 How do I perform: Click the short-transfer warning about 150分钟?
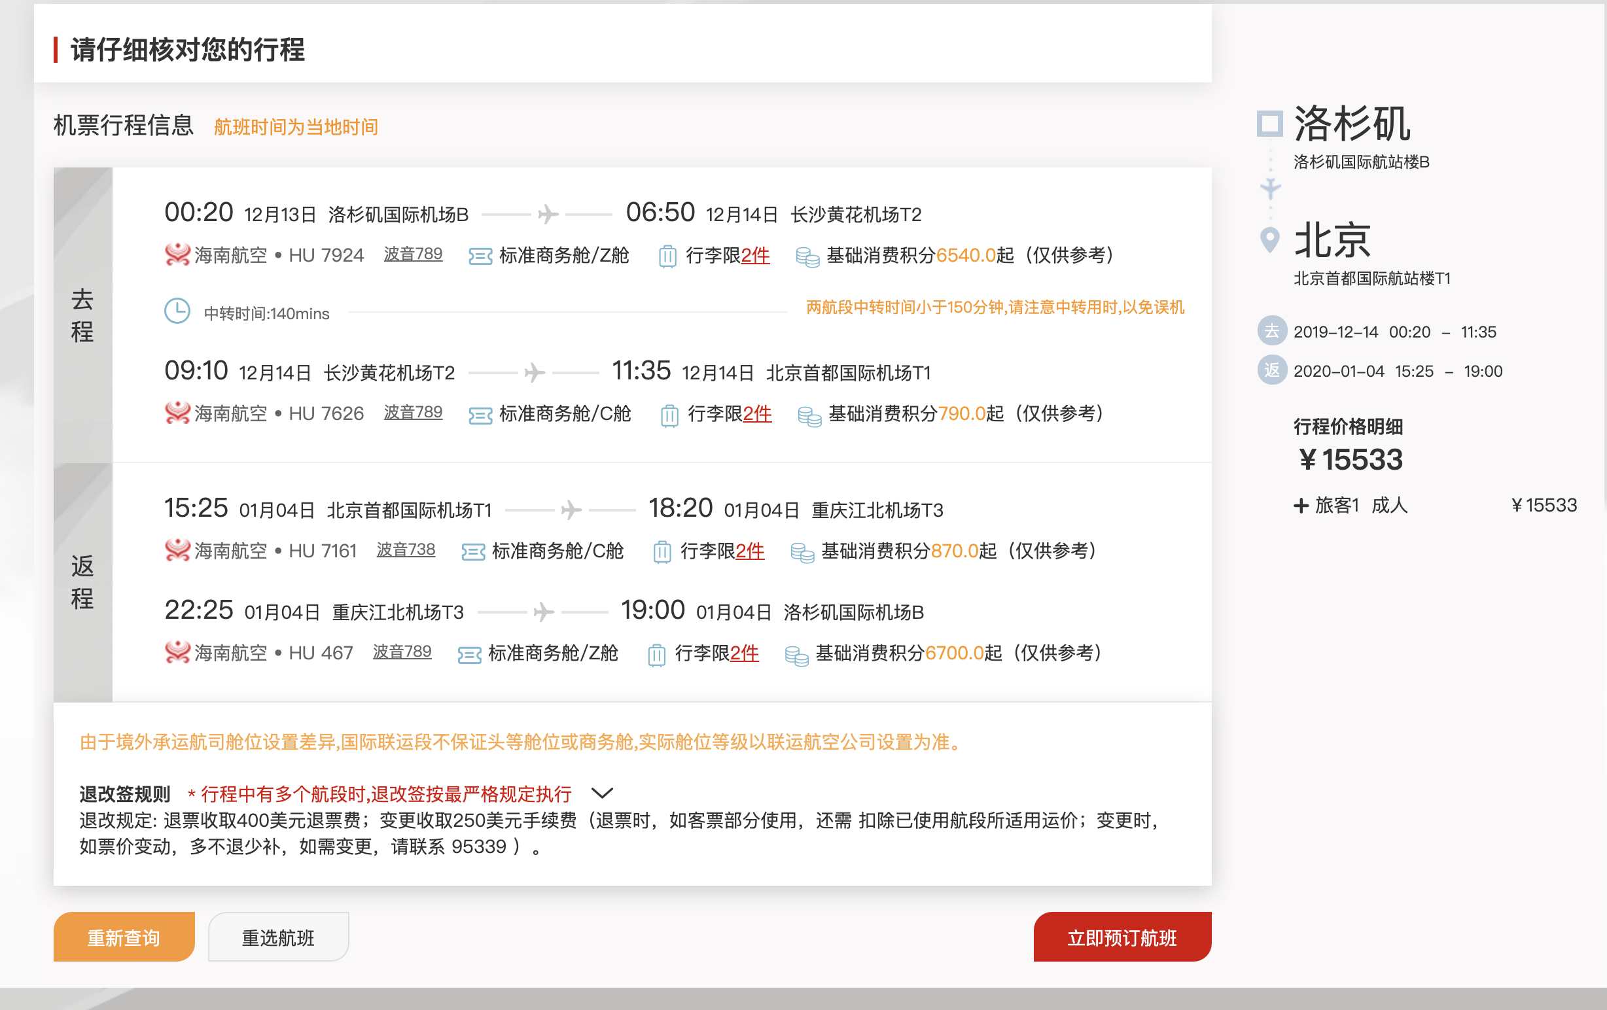pos(995,307)
